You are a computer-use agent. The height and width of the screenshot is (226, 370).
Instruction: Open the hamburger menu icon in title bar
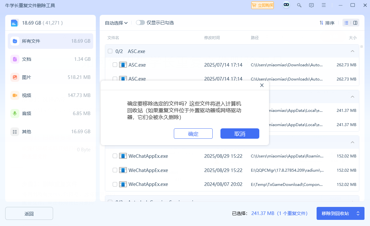pos(323,5)
